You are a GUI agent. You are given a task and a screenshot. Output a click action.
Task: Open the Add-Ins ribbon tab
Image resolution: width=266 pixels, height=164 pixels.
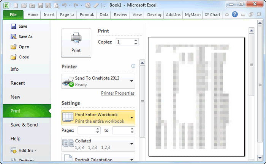point(173,15)
